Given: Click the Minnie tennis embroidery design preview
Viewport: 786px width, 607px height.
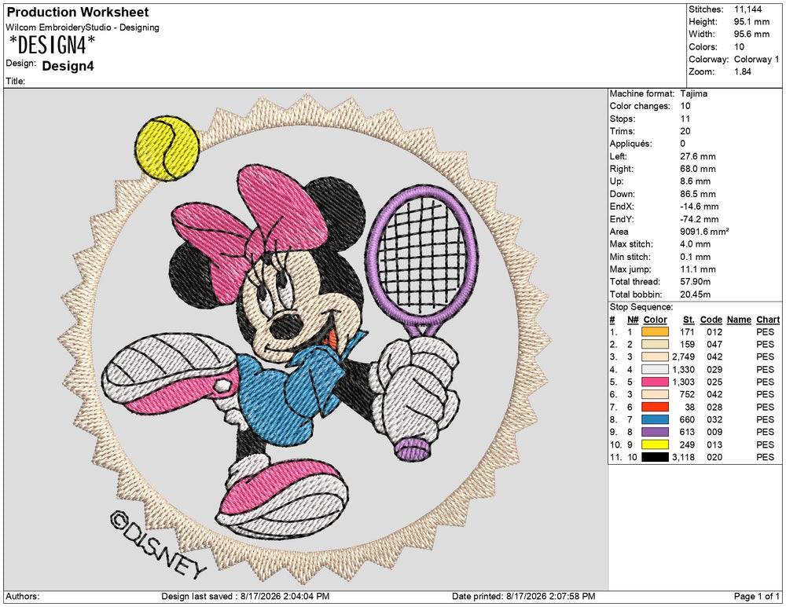Looking at the screenshot, I should [305, 339].
